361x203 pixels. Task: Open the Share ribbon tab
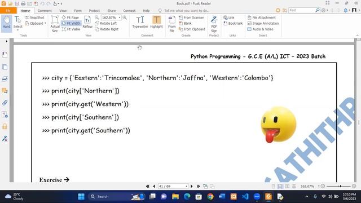[112, 11]
